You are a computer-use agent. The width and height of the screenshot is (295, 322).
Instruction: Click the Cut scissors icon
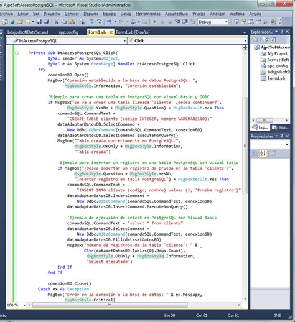coord(56,22)
